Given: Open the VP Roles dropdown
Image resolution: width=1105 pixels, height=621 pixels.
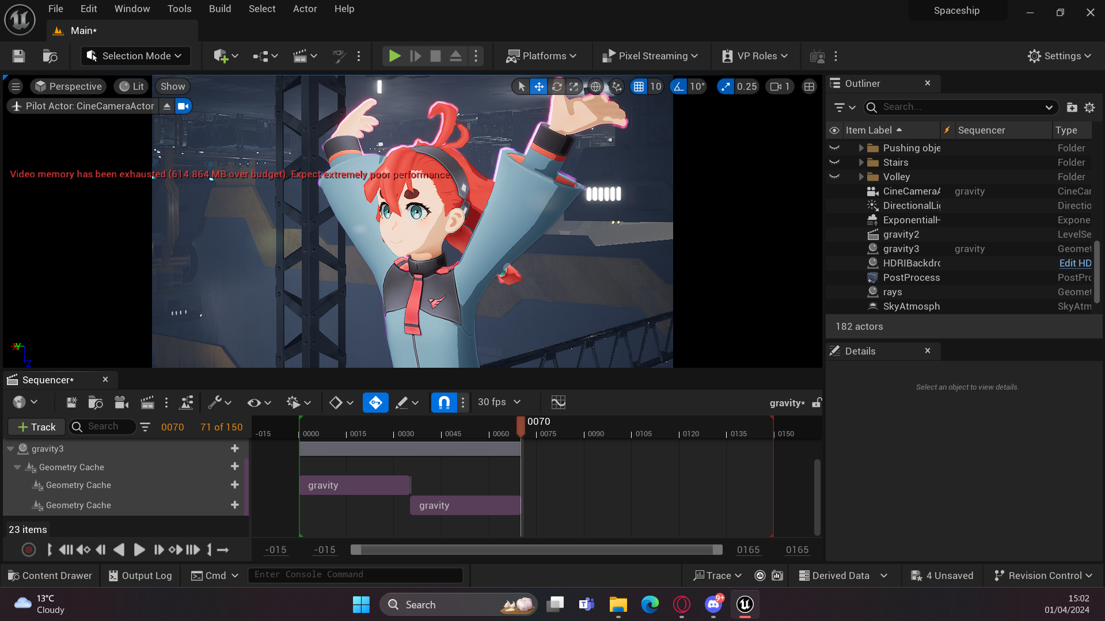Looking at the screenshot, I should point(755,56).
